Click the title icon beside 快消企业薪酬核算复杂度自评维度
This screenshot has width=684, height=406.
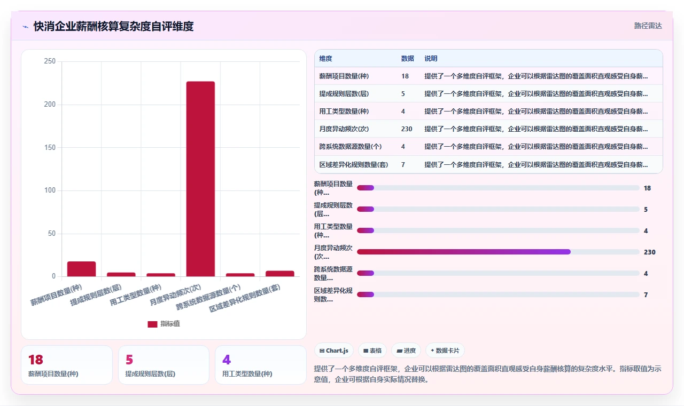pos(25,26)
